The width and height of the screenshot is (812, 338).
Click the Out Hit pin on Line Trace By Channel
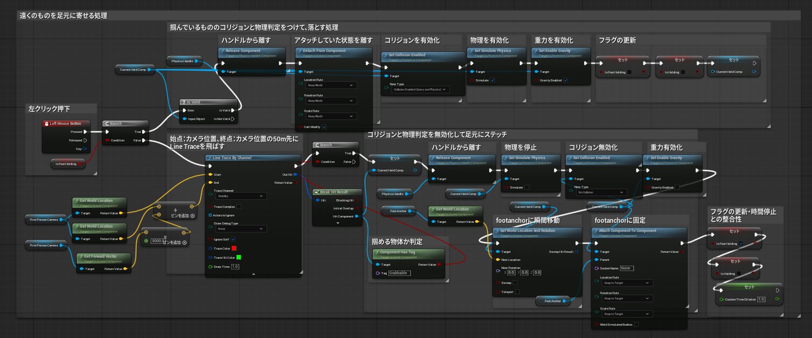(x=296, y=175)
